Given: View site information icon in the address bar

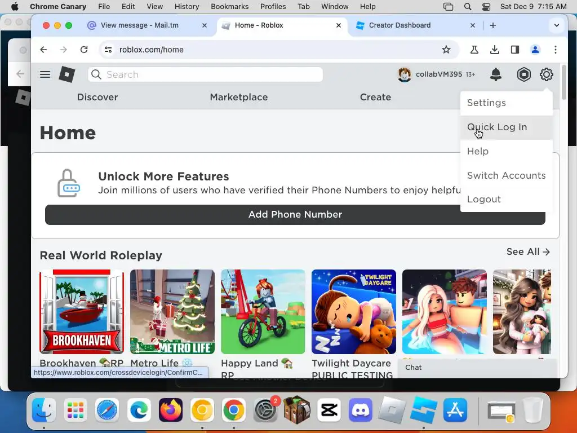Looking at the screenshot, I should (x=108, y=50).
